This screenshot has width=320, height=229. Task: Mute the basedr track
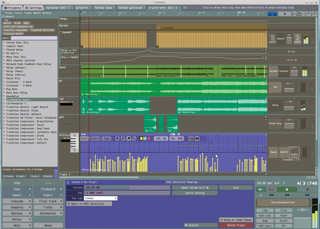click(312, 36)
